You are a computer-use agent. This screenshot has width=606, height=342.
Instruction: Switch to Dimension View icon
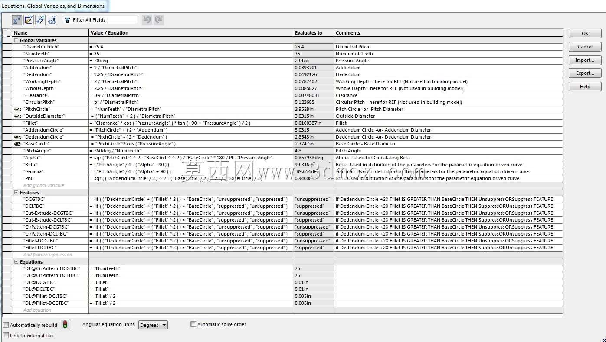pos(40,20)
